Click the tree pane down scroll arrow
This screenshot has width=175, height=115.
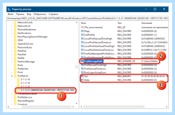[x=76, y=103]
